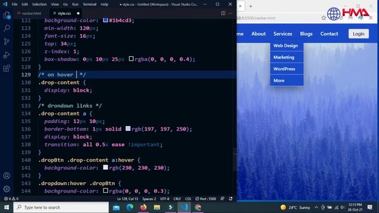Open the View menu
This screenshot has height=213, width=379.
tap(55, 4)
